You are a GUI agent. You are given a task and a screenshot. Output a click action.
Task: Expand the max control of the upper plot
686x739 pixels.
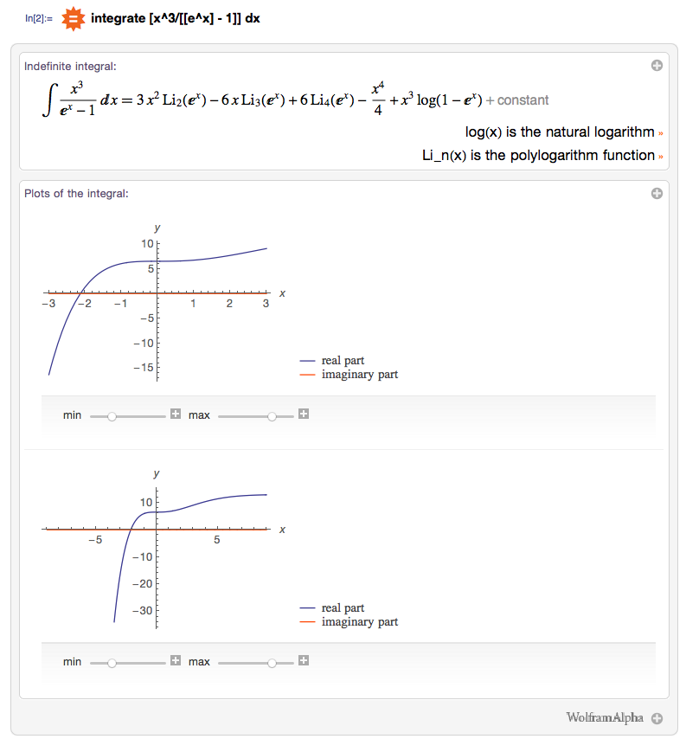point(304,414)
